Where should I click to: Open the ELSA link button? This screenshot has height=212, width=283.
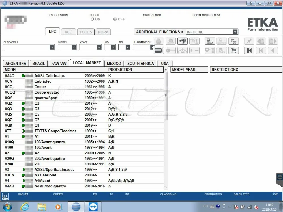(x=210, y=41)
